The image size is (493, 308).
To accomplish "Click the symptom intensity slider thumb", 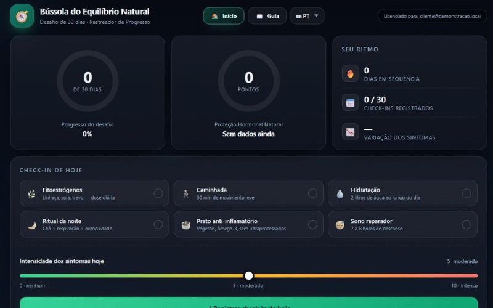I will [x=249, y=275].
